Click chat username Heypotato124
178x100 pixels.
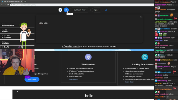160,50
